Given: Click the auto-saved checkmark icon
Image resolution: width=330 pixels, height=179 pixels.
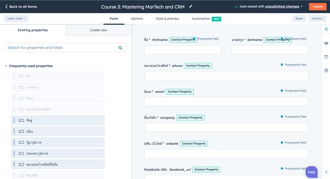Looking at the screenshot, I should [236, 7].
